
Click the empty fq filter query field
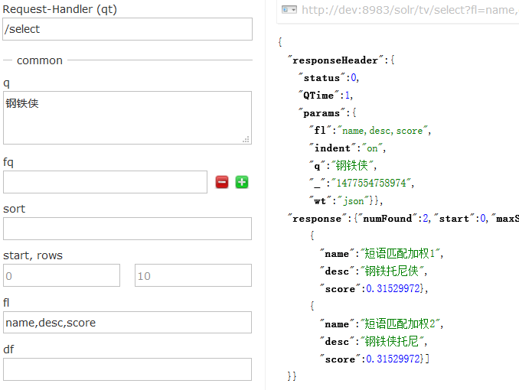106,182
